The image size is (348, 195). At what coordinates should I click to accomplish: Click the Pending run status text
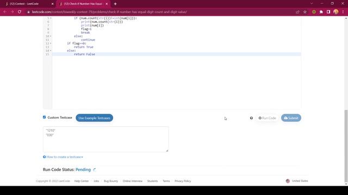pyautogui.click(x=83, y=170)
